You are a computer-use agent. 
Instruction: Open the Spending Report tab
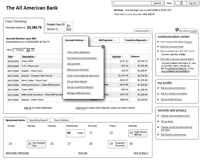click(x=38, y=120)
